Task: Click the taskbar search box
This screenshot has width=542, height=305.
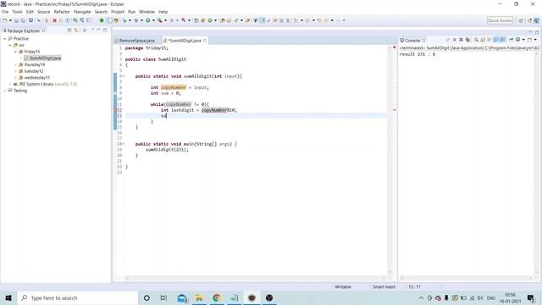Action: pos(77,297)
